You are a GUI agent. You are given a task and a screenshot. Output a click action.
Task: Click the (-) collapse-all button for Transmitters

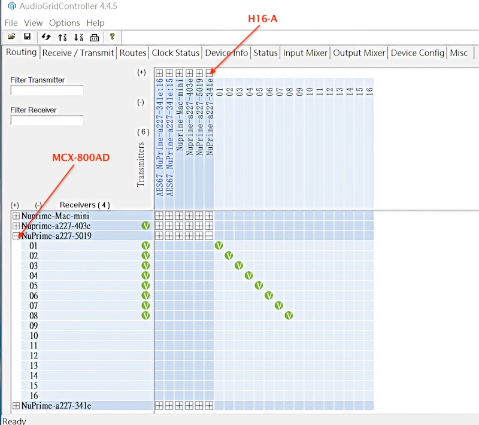[x=141, y=102]
